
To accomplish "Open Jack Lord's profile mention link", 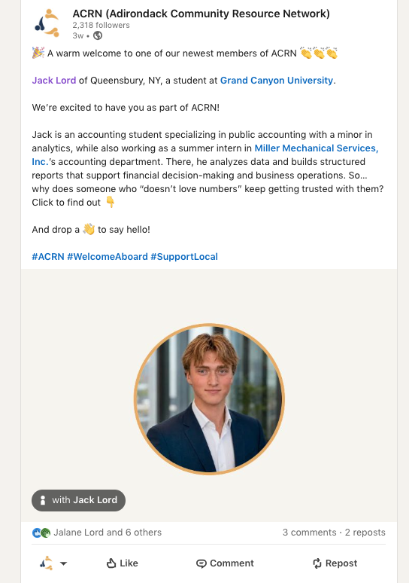I will pos(54,81).
